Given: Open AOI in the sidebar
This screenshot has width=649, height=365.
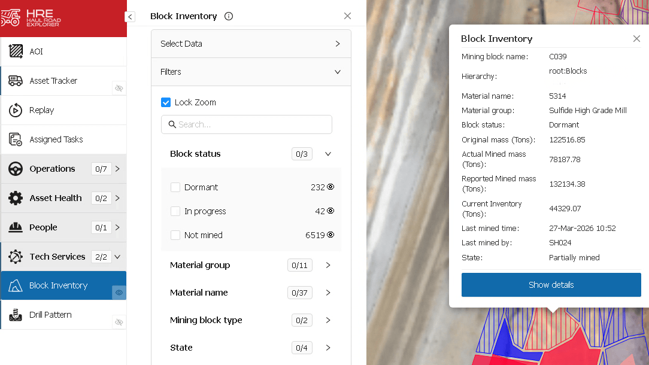Looking at the screenshot, I should coord(63,51).
